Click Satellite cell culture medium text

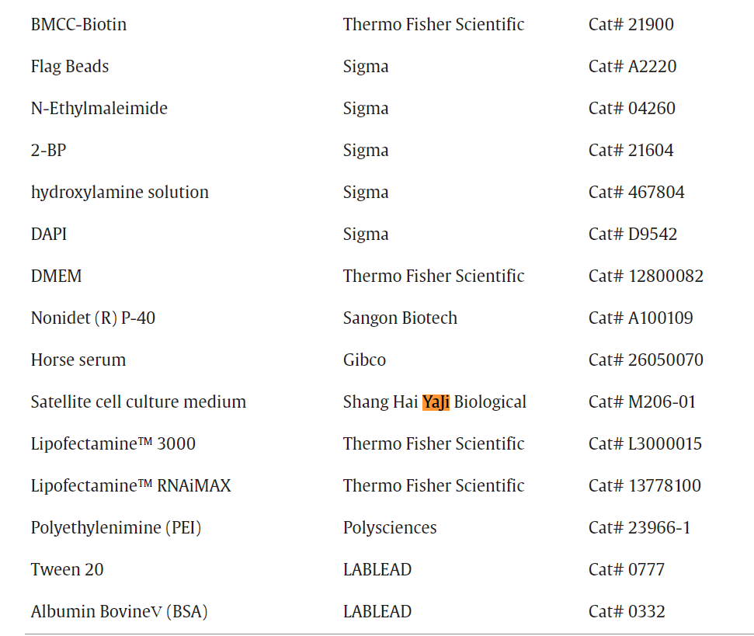[x=138, y=402]
